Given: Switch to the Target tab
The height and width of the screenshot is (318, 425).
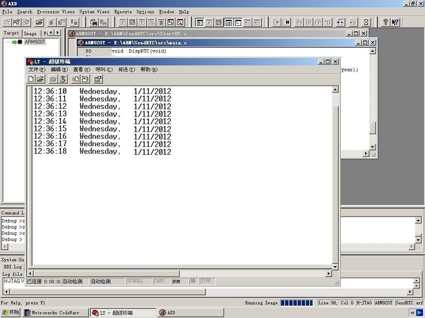Looking at the screenshot, I should click(11, 33).
